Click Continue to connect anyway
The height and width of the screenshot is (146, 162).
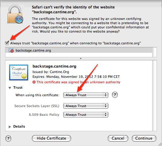click(144, 138)
